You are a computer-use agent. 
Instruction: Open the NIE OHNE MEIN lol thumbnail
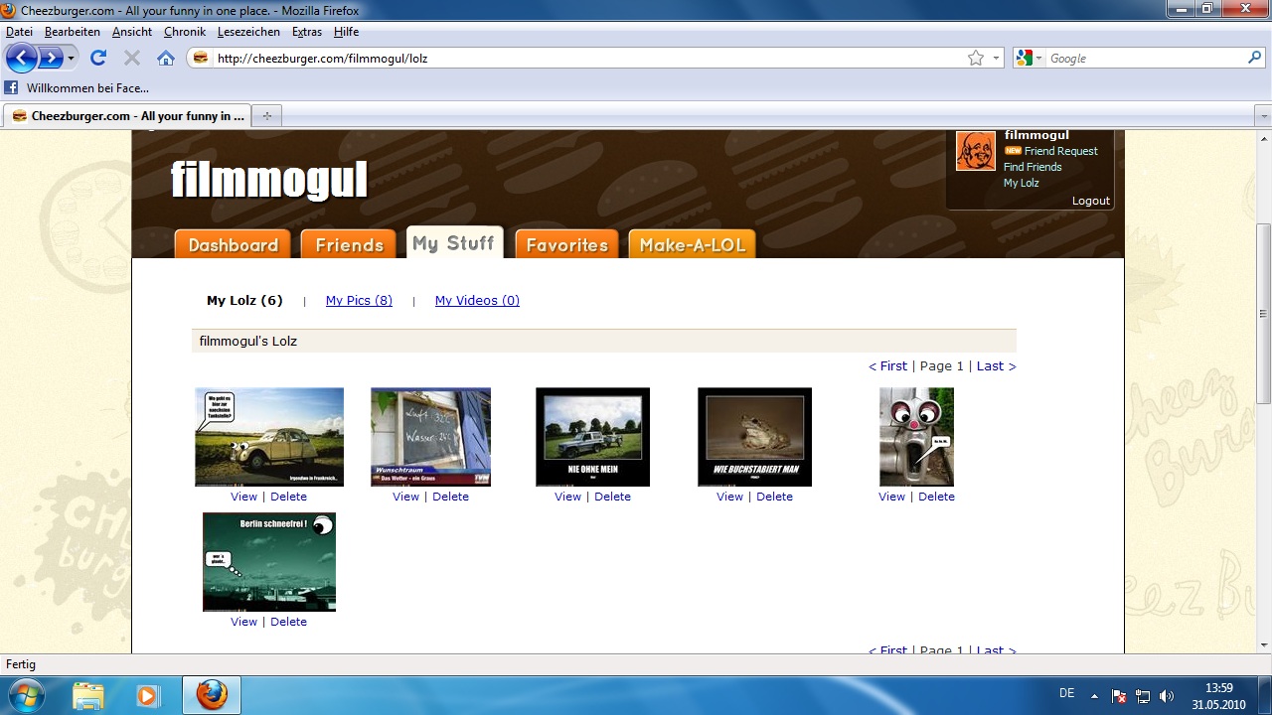[x=592, y=437]
